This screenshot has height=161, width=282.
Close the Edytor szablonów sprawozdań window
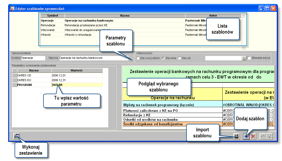coord(273,8)
